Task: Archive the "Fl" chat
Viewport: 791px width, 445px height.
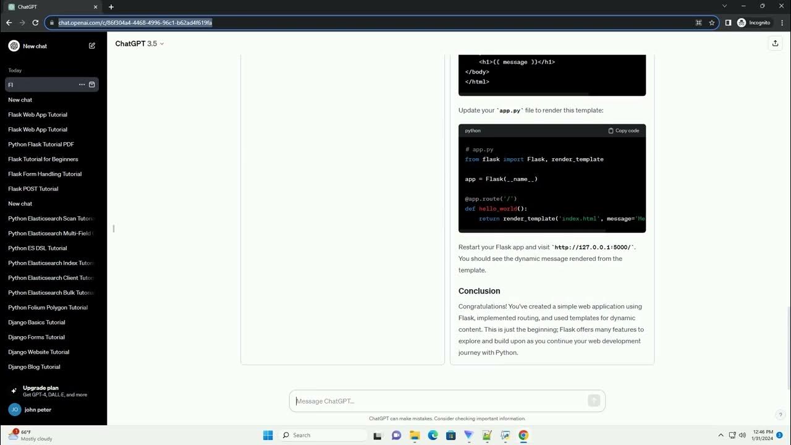Action: [x=92, y=85]
